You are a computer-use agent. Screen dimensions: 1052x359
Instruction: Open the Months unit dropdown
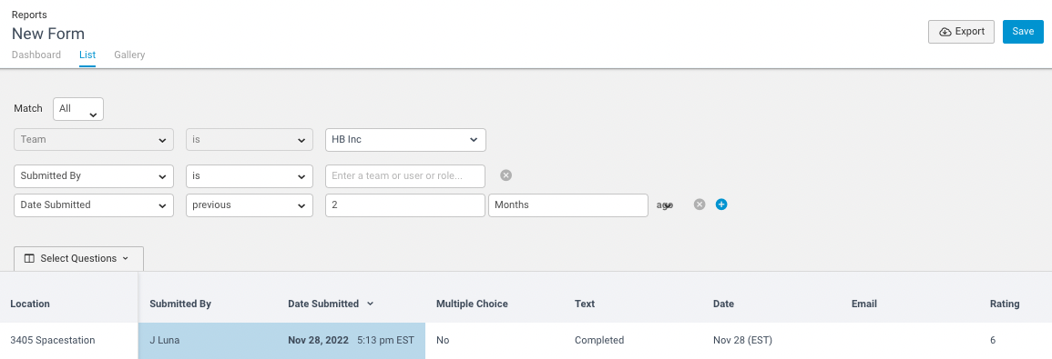[x=568, y=205]
